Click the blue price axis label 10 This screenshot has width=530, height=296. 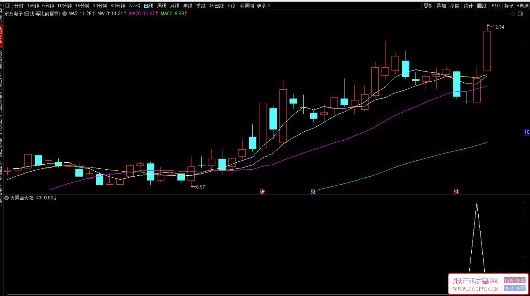click(526, 132)
